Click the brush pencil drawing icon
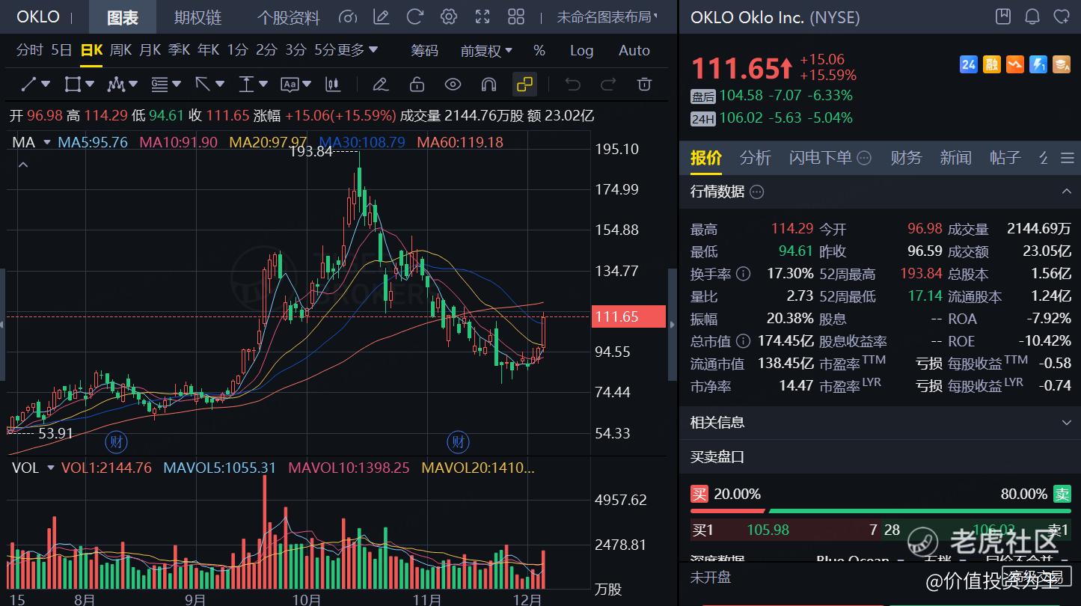Screen dimensions: 1081x606 [380, 85]
